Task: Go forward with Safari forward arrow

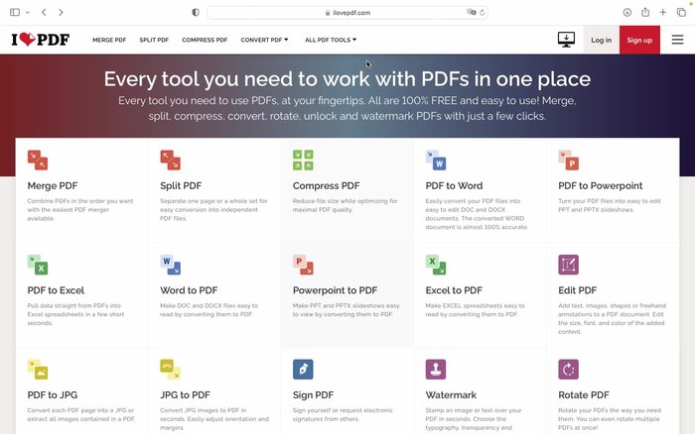Action: point(61,13)
